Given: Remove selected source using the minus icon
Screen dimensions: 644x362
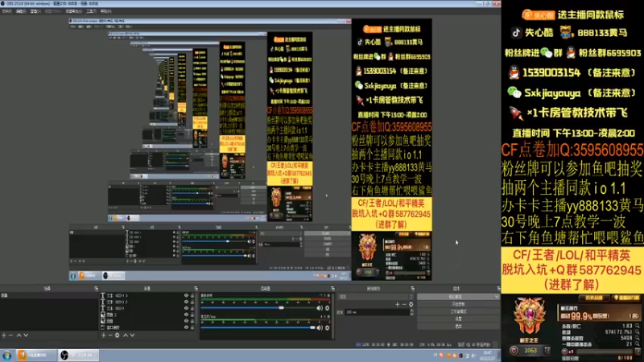Looking at the screenshot, I should pyautogui.click(x=110, y=335).
